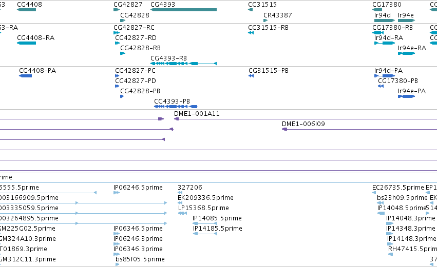
Task: Select the CG31515 gene label
Action: coord(262,5)
